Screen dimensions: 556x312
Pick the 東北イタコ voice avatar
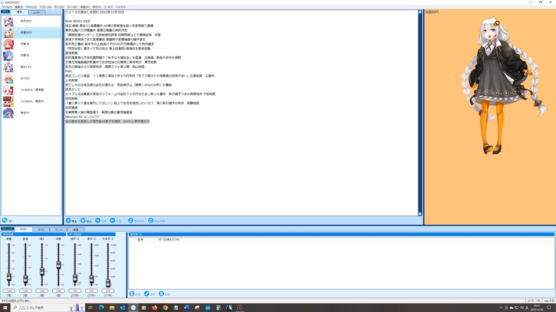[9, 67]
